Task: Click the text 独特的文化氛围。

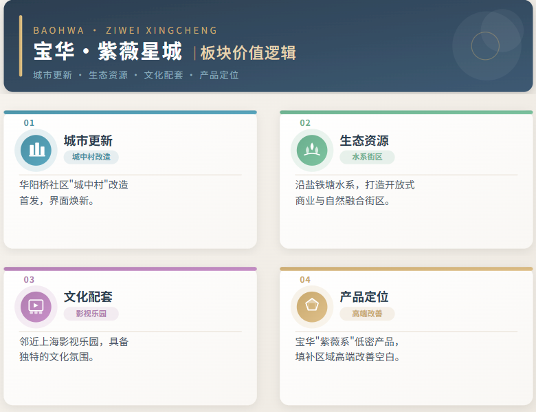Action: tap(57, 357)
